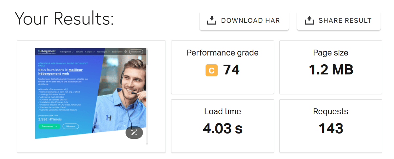This screenshot has width=394, height=159.
Task: Open the A propos dropdown in preview
Action: [x=90, y=52]
